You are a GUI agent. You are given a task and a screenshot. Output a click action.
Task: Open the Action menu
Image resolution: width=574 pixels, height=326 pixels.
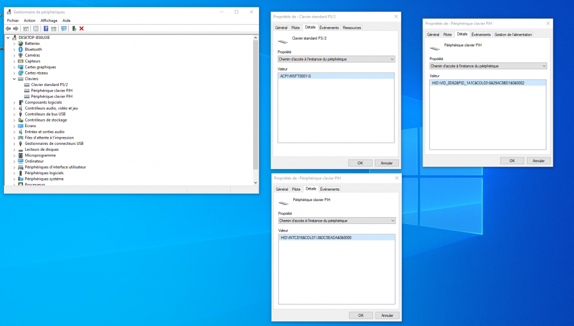coord(30,21)
